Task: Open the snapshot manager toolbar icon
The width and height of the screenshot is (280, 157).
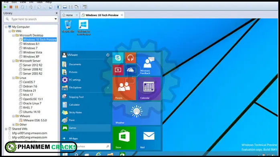Action: pos(51,7)
